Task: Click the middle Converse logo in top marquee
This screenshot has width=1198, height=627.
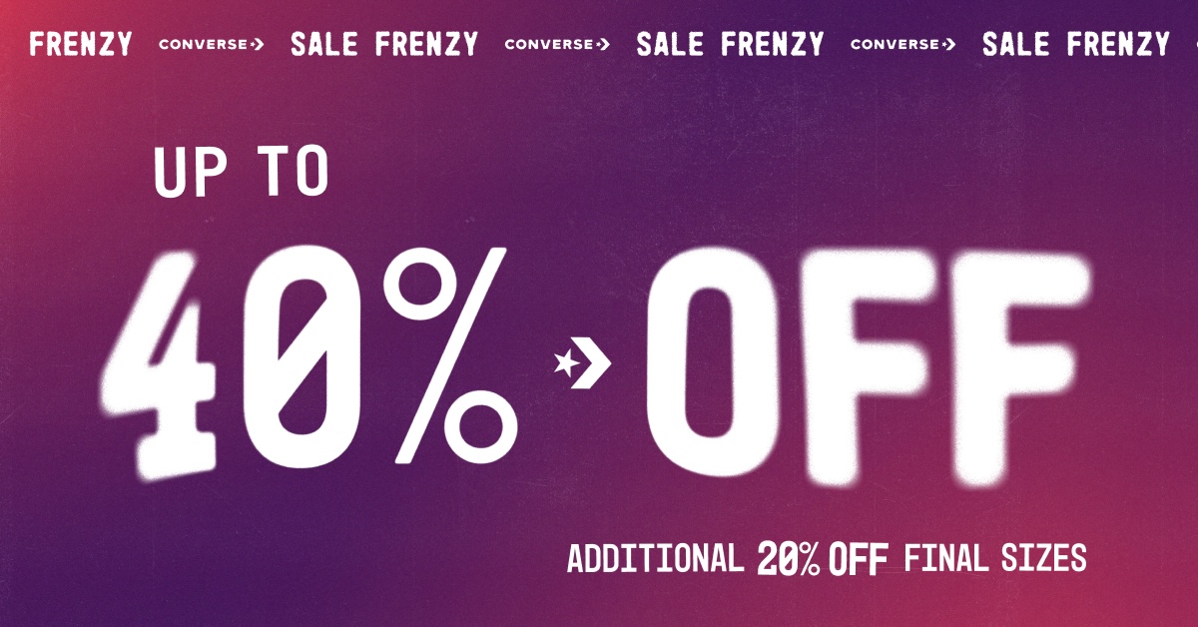Action: coord(557,44)
